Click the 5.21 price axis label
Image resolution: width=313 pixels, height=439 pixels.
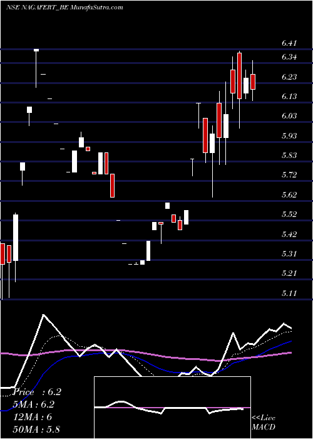click(x=289, y=273)
